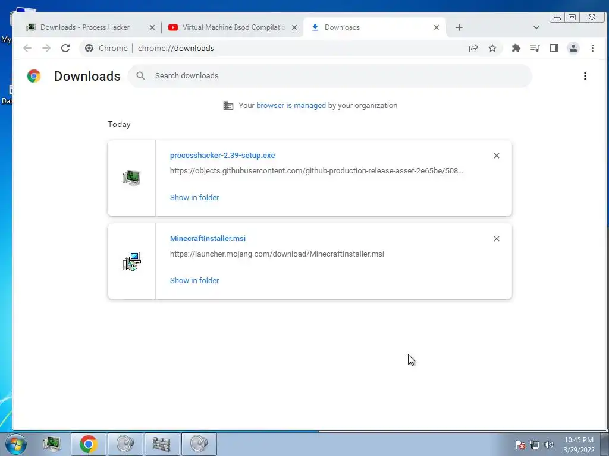Click the search magnifier icon
Image resolution: width=609 pixels, height=456 pixels.
point(140,76)
